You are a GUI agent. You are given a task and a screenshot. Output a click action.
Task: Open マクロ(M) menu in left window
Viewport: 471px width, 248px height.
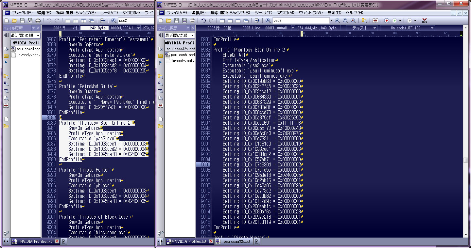(x=131, y=13)
